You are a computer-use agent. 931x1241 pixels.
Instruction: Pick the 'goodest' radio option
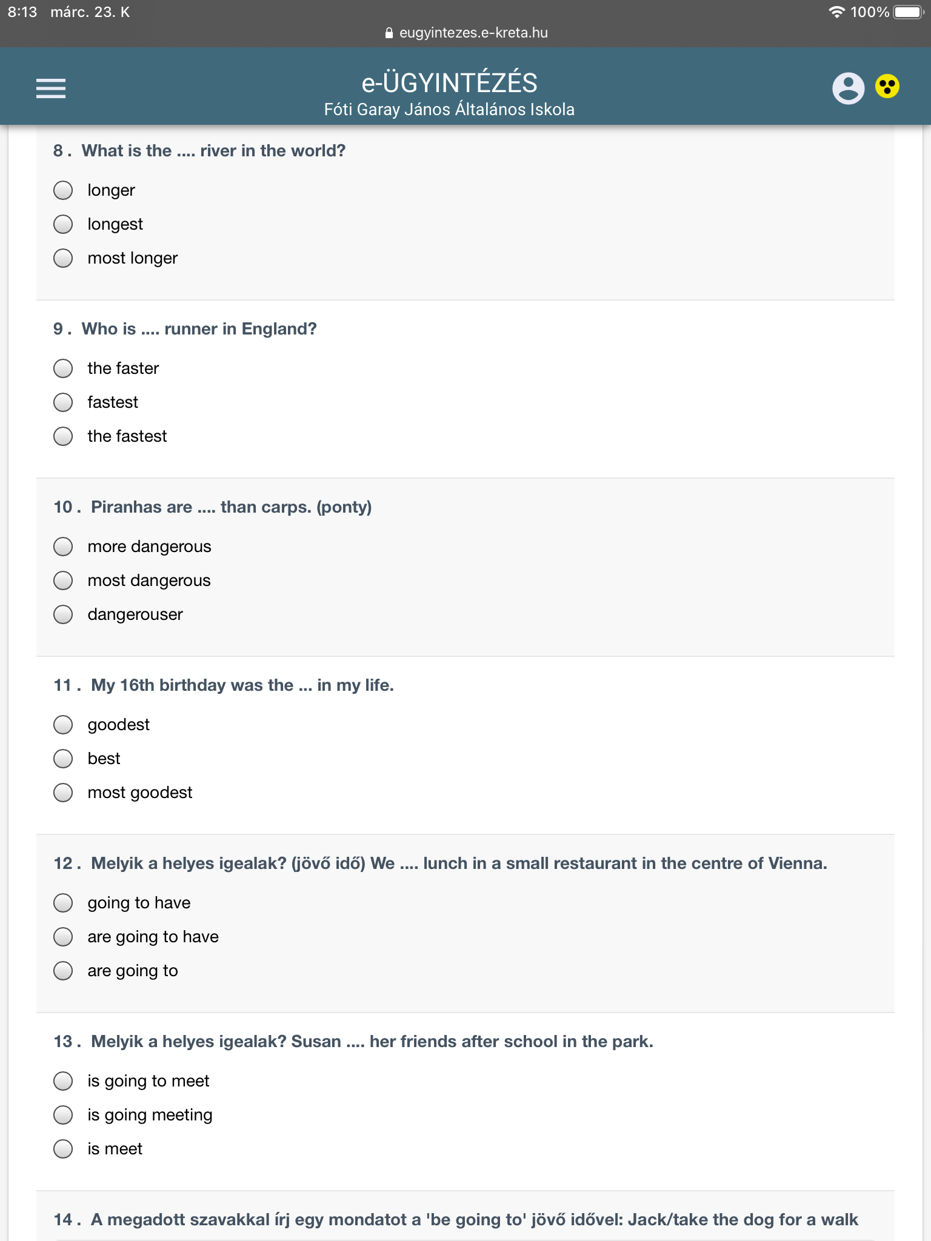pyautogui.click(x=63, y=725)
